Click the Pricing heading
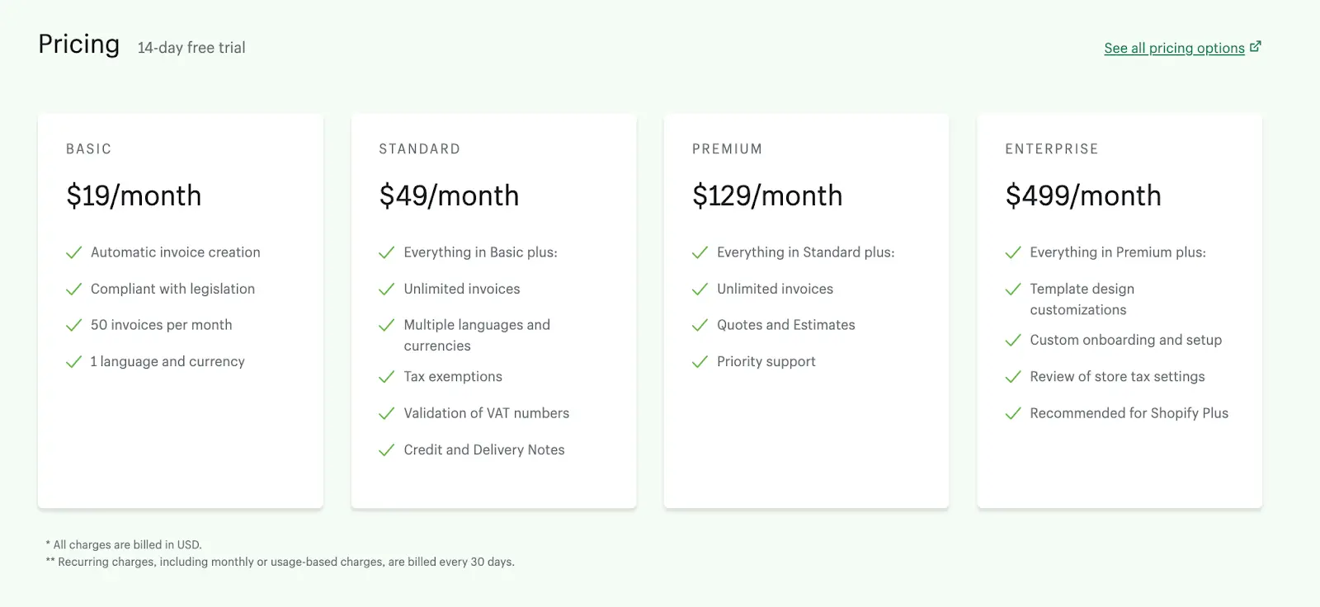1320x607 pixels. (78, 45)
